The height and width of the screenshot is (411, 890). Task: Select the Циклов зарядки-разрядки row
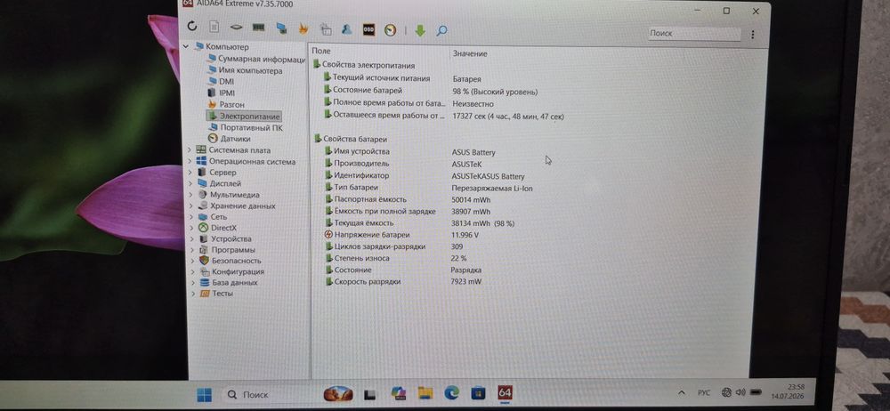pyautogui.click(x=394, y=246)
